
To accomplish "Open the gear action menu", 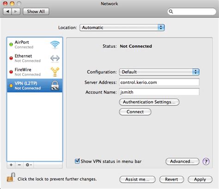I will coord(29,165).
